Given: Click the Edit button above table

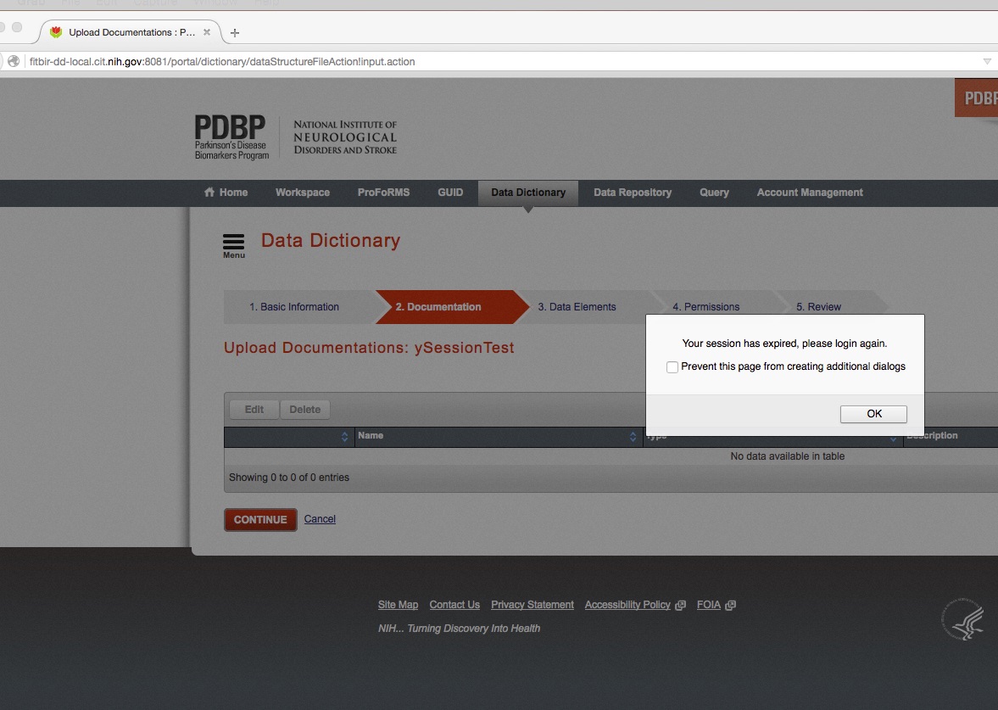Looking at the screenshot, I should point(254,410).
